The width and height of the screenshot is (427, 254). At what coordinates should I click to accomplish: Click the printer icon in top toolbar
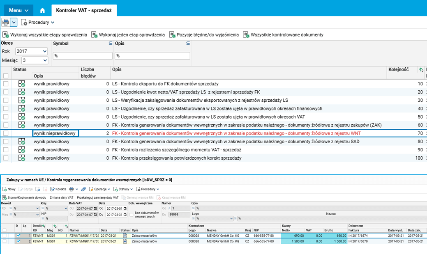5,22
